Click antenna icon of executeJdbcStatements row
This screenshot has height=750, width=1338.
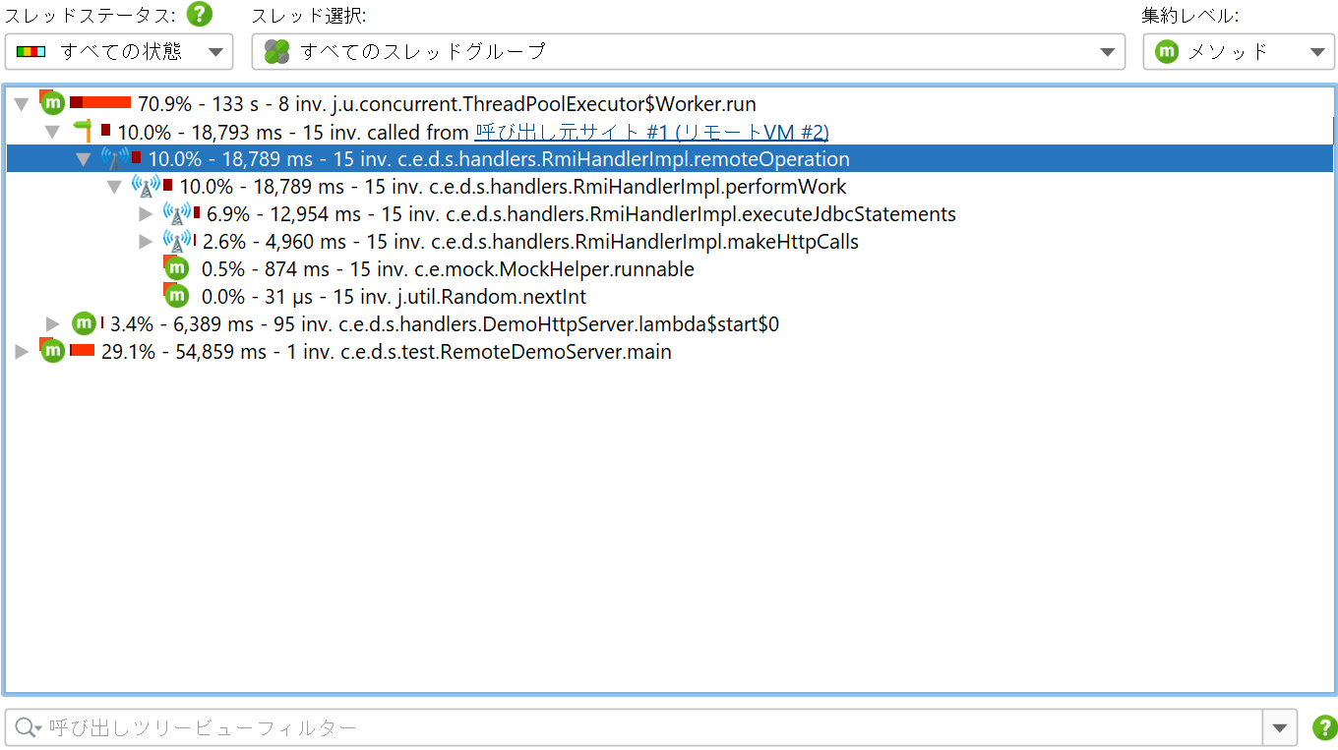(177, 213)
